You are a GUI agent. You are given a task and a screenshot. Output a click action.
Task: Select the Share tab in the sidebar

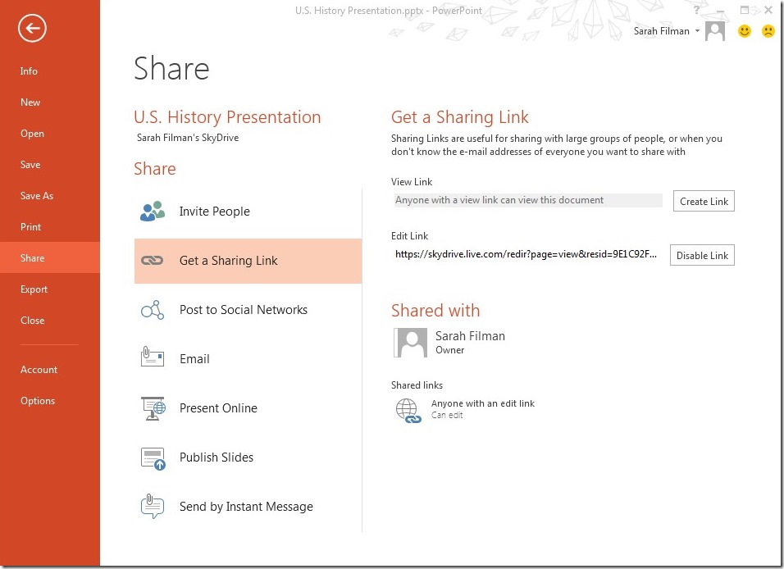click(x=50, y=257)
